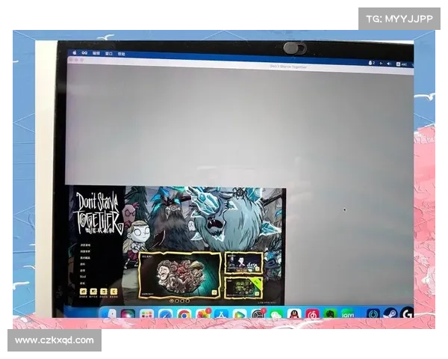Open the upper small news card

[243, 263]
